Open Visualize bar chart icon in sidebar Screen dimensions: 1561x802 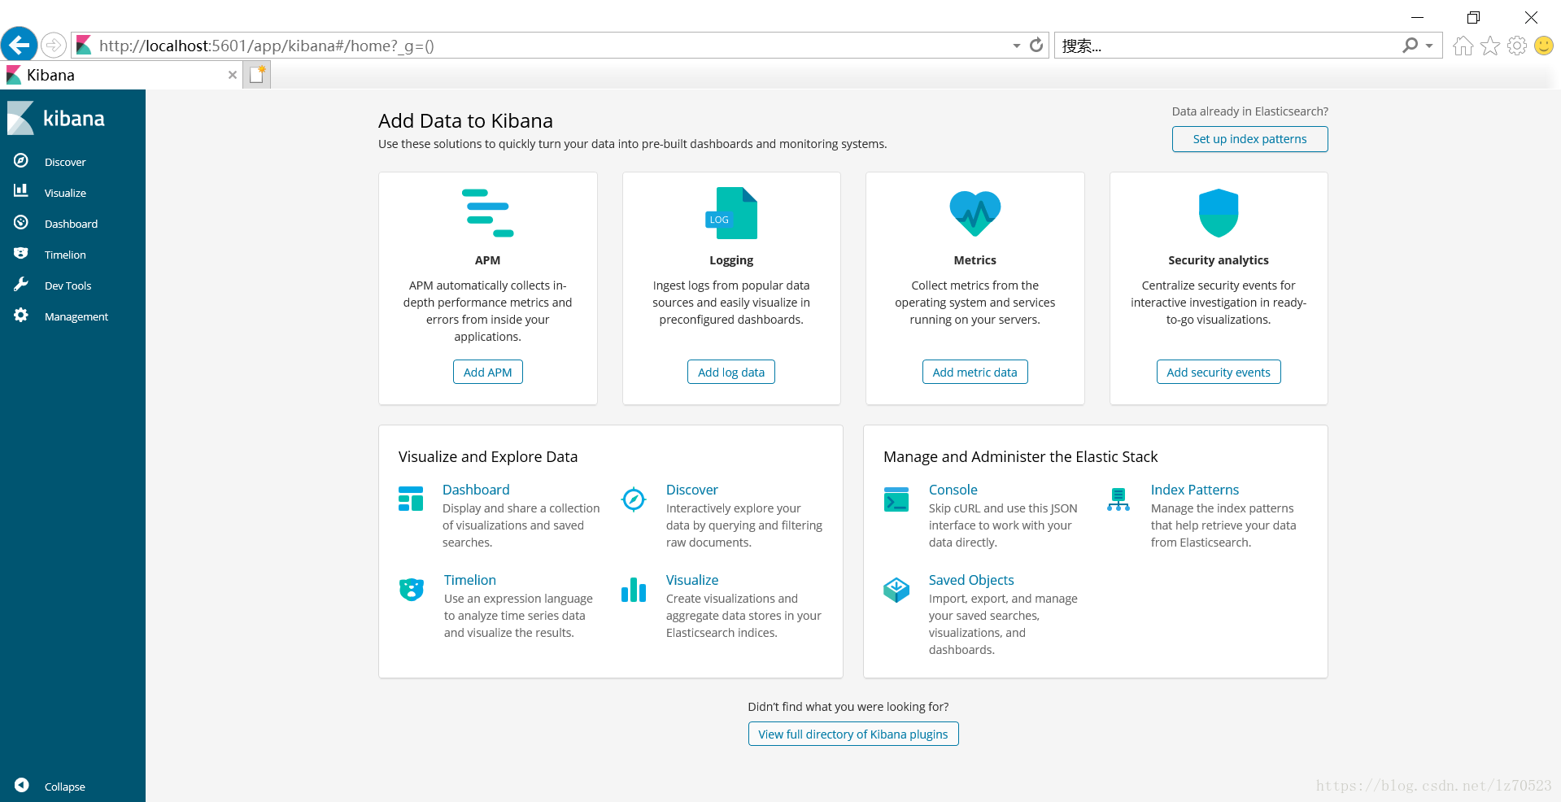[x=21, y=191]
